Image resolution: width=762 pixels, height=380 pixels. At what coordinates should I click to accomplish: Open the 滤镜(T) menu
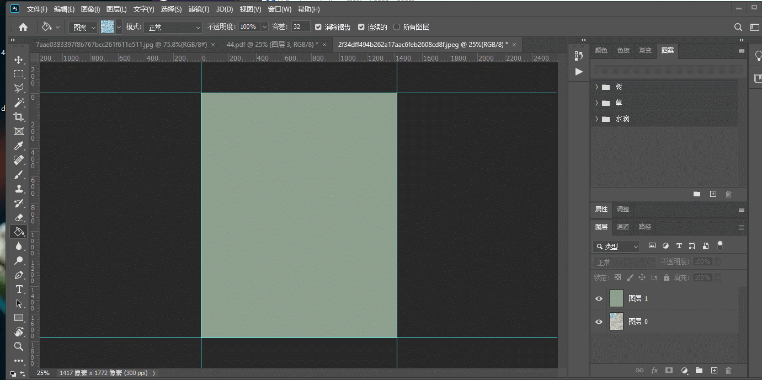pyautogui.click(x=199, y=9)
